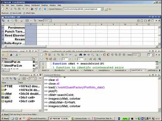Switch to btestPar.m editor tab

(x=74, y=70)
